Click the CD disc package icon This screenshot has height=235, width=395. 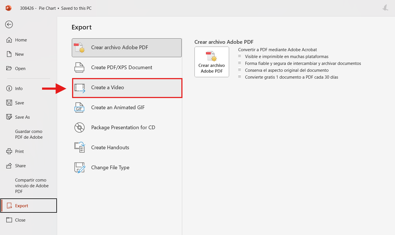[x=79, y=128]
